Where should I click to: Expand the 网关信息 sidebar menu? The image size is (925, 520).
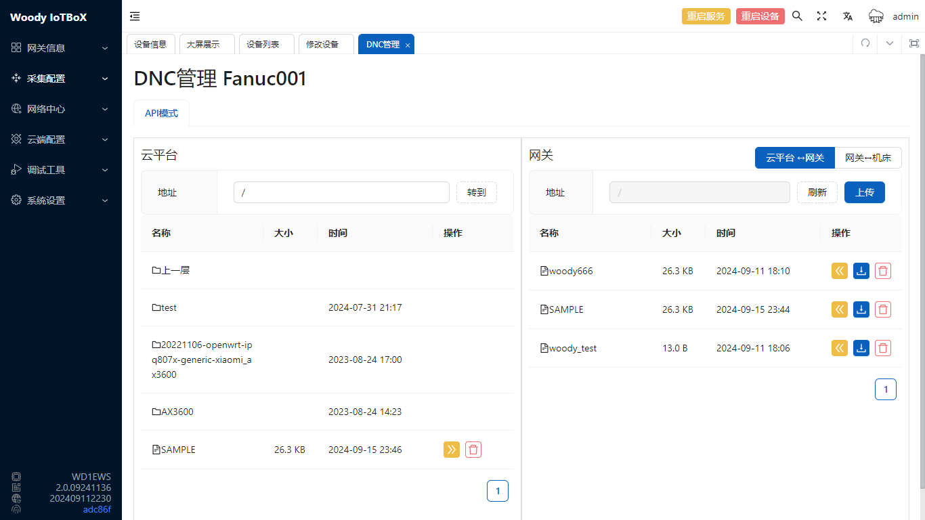tap(60, 48)
